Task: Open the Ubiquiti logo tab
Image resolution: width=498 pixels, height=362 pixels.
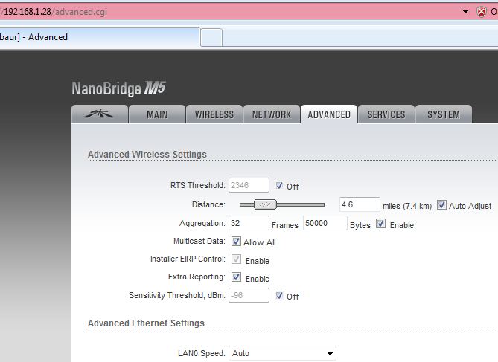Action: [x=100, y=114]
